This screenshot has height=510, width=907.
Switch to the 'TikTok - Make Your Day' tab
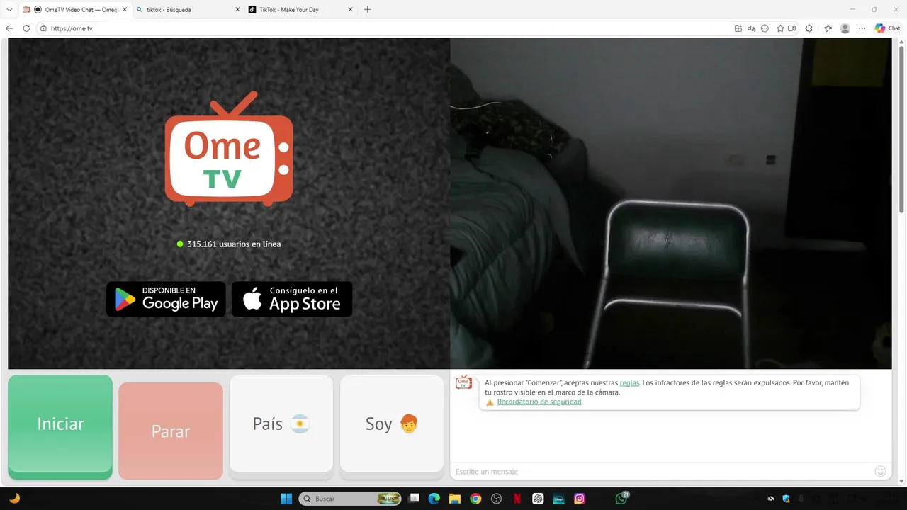point(300,10)
